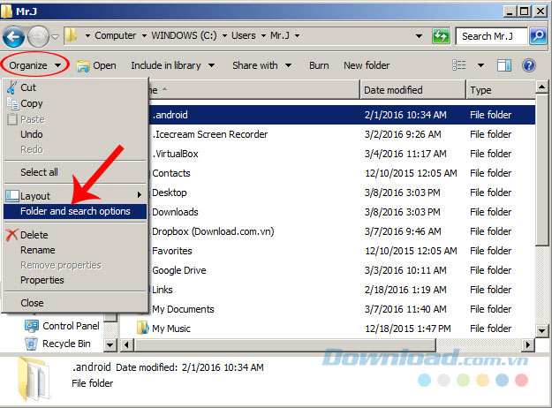Select the Links folder
Viewport: 552px width, 408px height.
click(163, 290)
